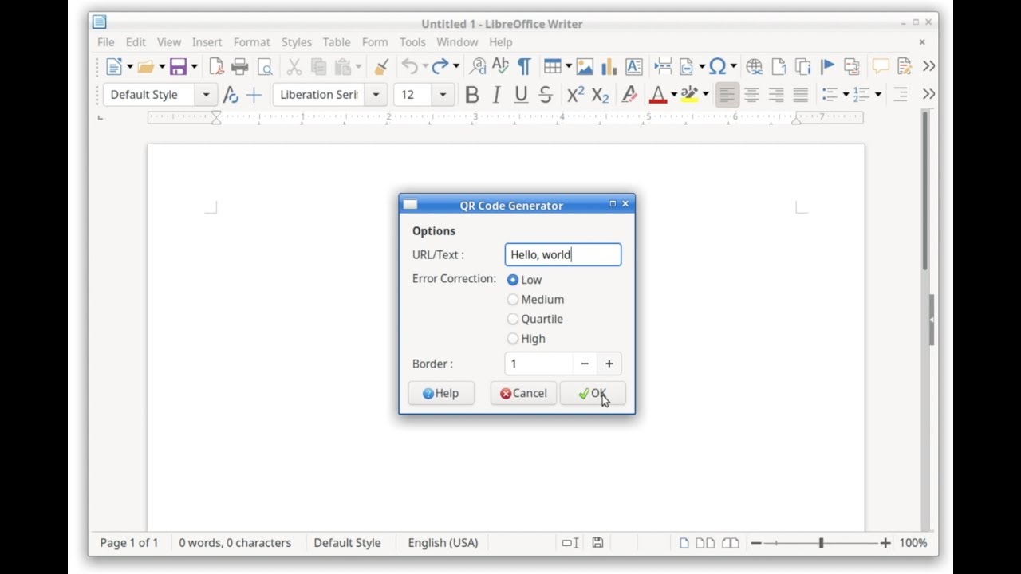This screenshot has height=574, width=1021.
Task: Click the Insert Footnote icon
Action: tap(779, 66)
